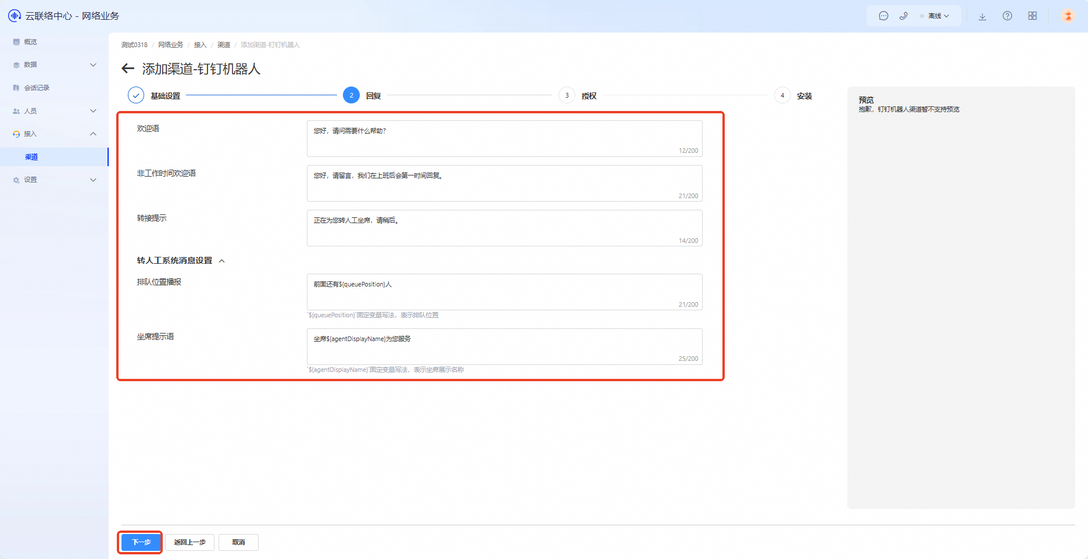The width and height of the screenshot is (1088, 559).
Task: Select step 4 安装
Action: coord(793,95)
